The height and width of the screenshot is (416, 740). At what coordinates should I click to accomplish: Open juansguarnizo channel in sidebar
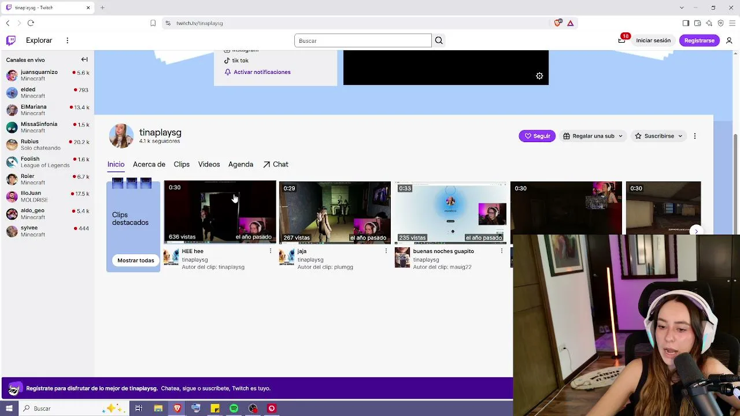click(47, 75)
